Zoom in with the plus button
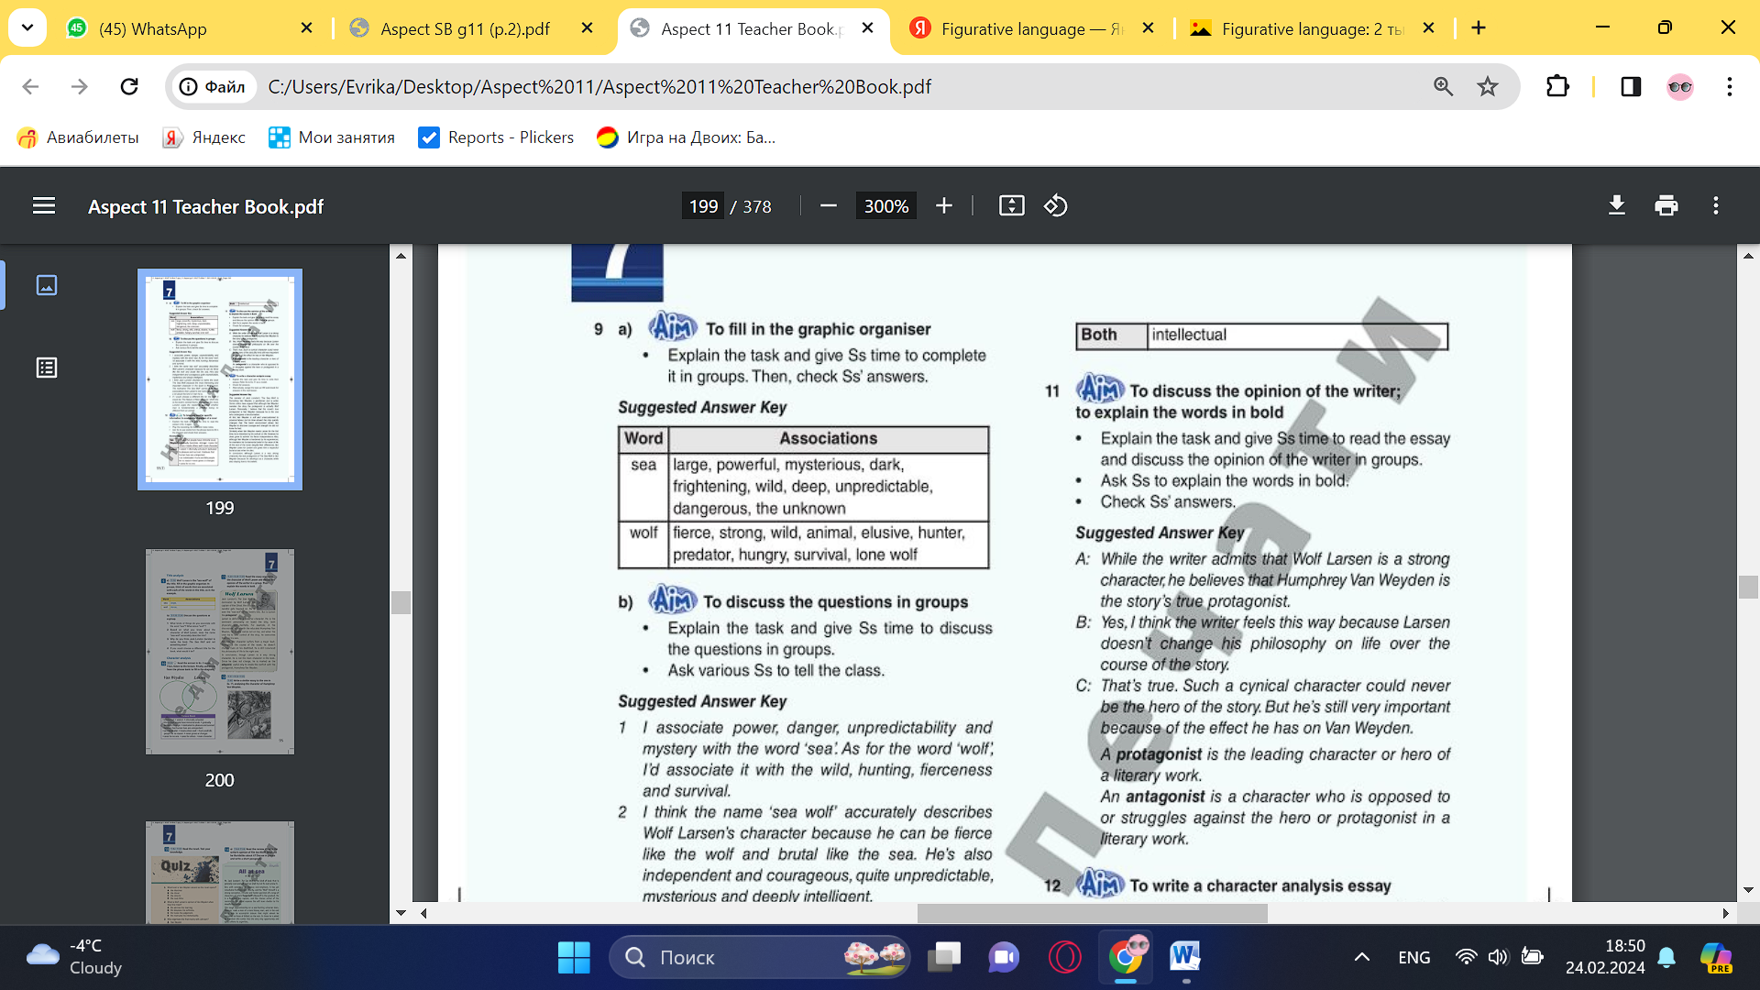Image resolution: width=1760 pixels, height=990 pixels. coord(944,206)
